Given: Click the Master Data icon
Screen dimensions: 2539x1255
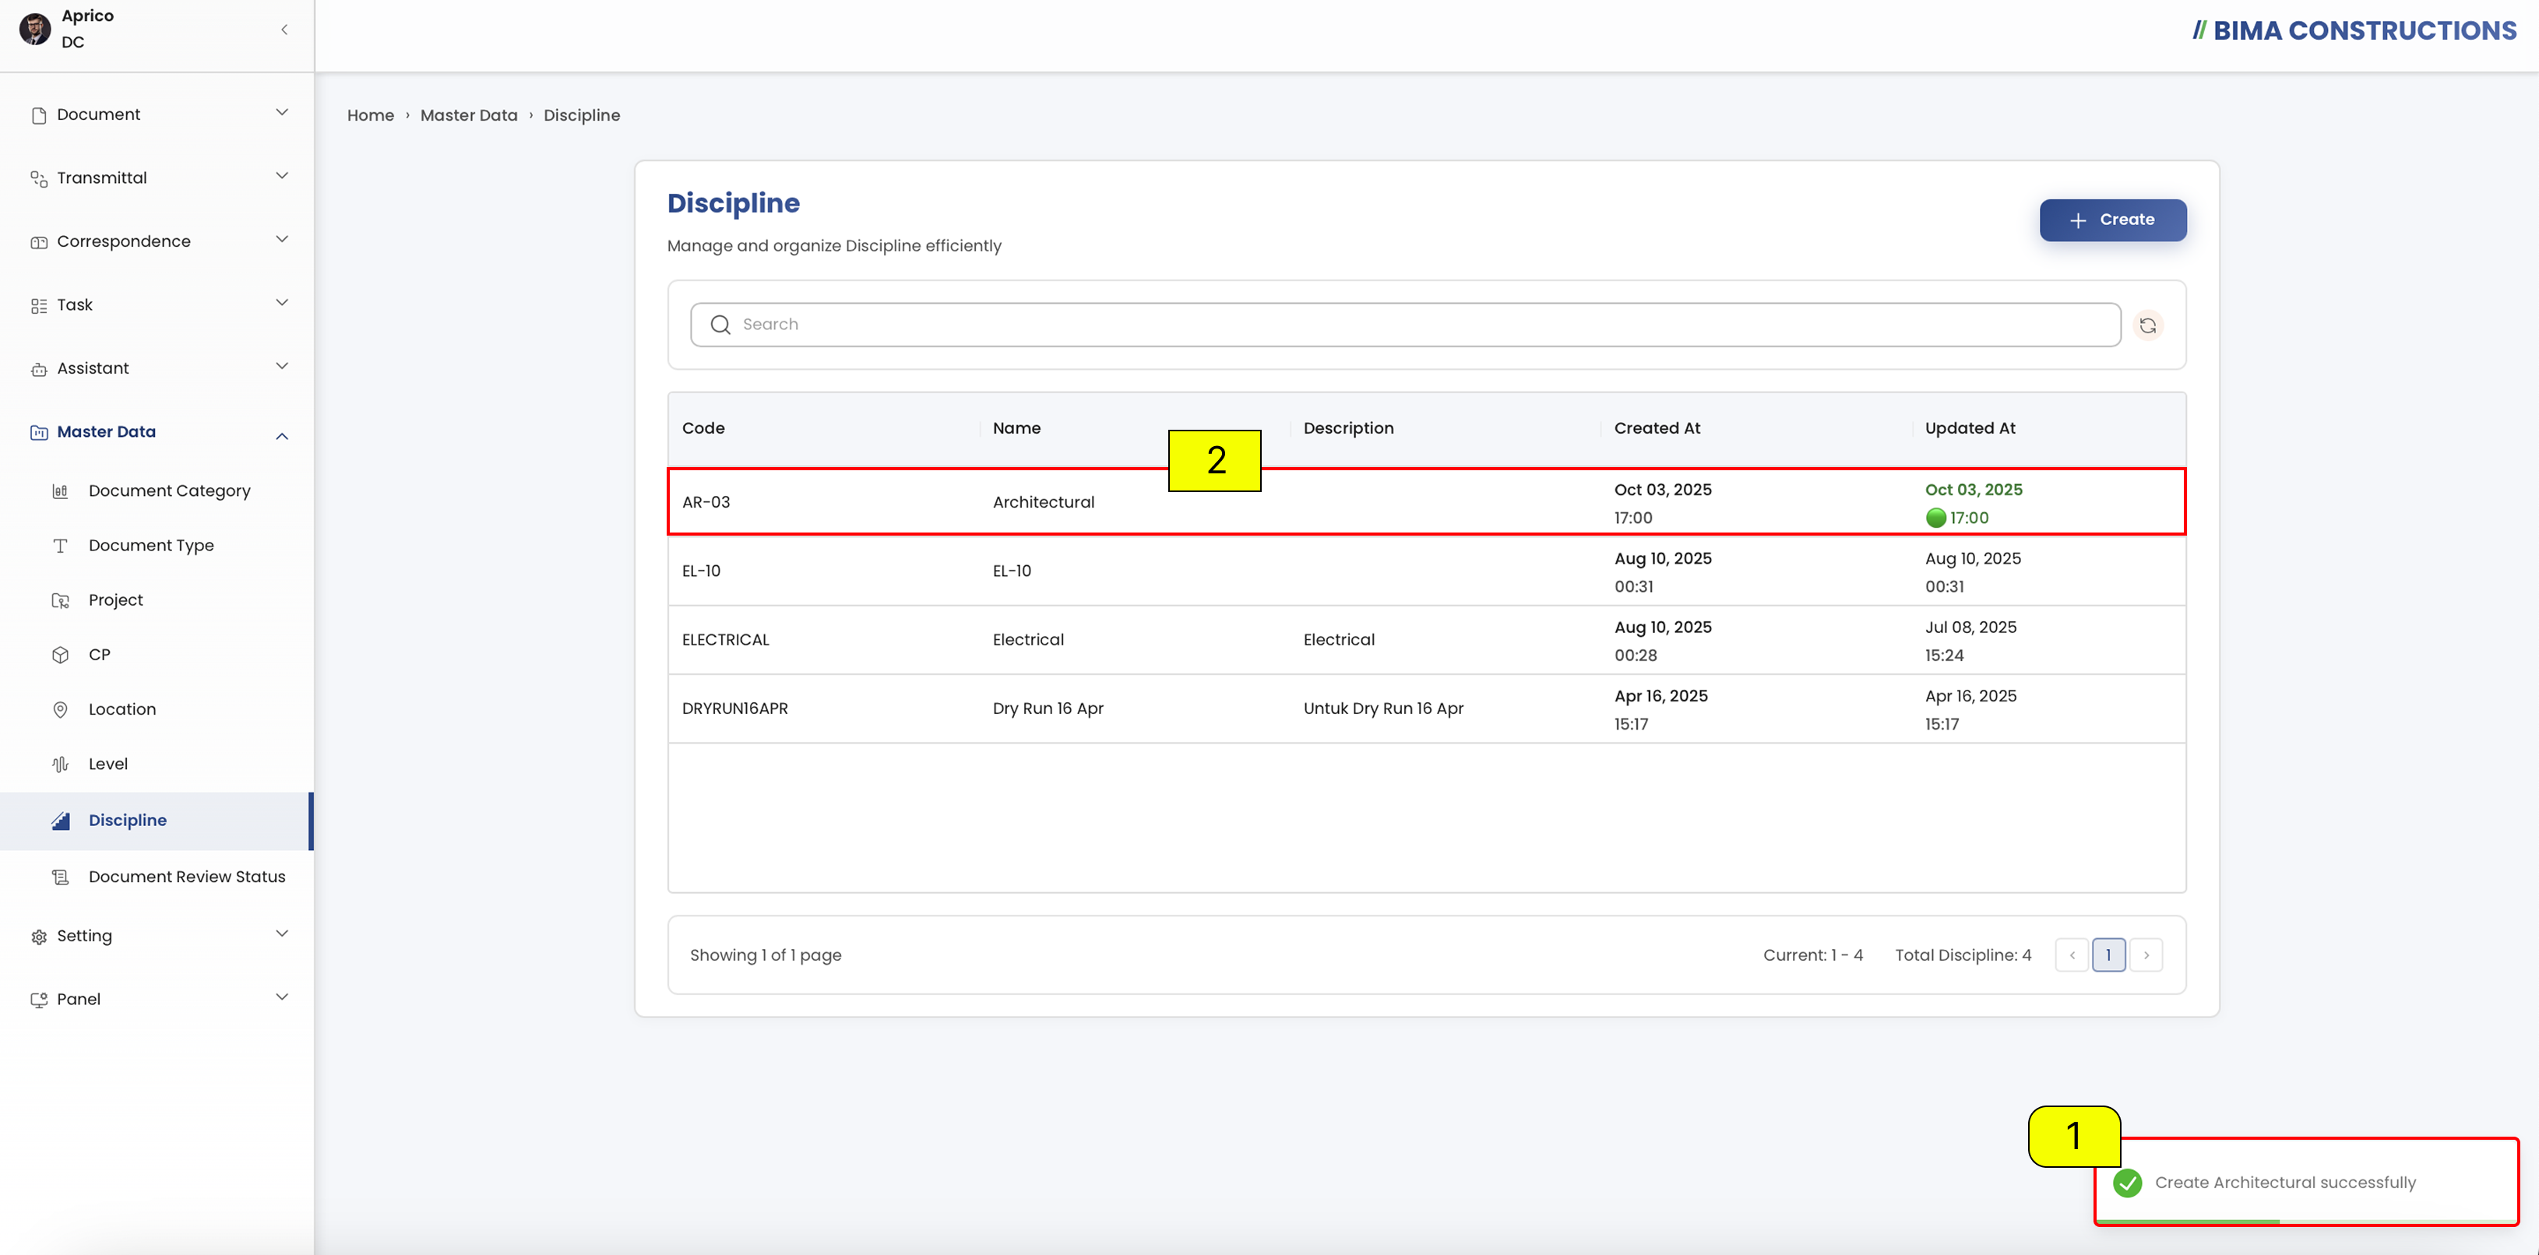Looking at the screenshot, I should point(38,432).
